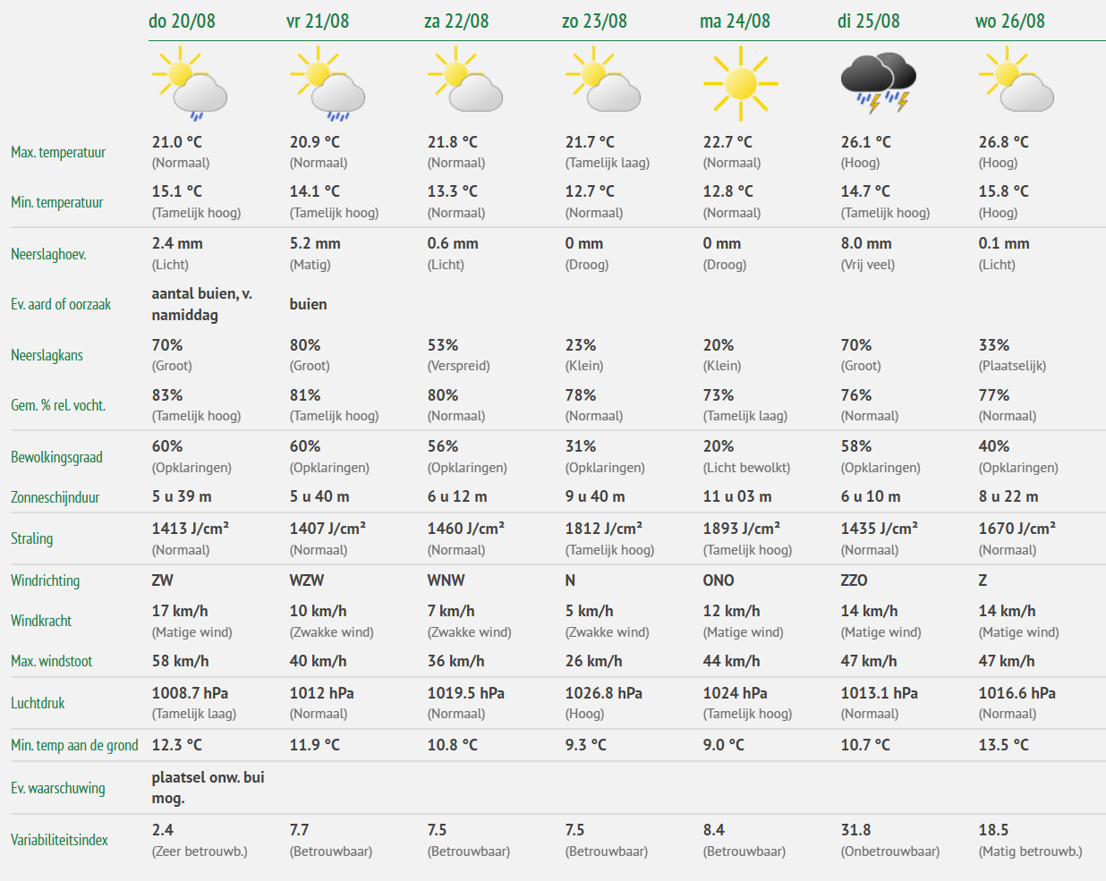Click the 40% cloud cover value
This screenshot has width=1106, height=881.
point(993,446)
